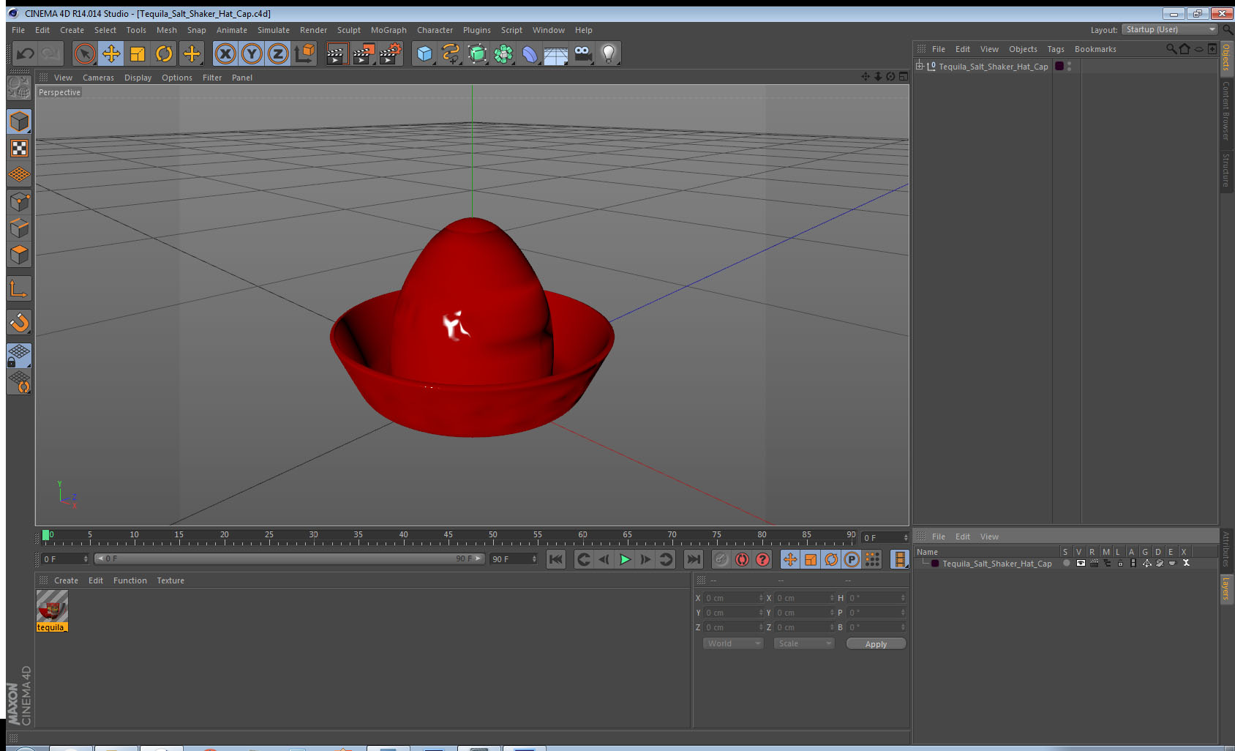1235x751 pixels.
Task: Open the Scale mode dropdown
Action: click(x=804, y=643)
